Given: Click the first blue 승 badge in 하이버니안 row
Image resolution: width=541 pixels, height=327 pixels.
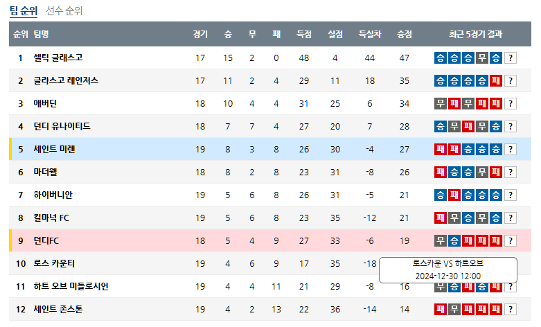Looking at the screenshot, I should [441, 195].
